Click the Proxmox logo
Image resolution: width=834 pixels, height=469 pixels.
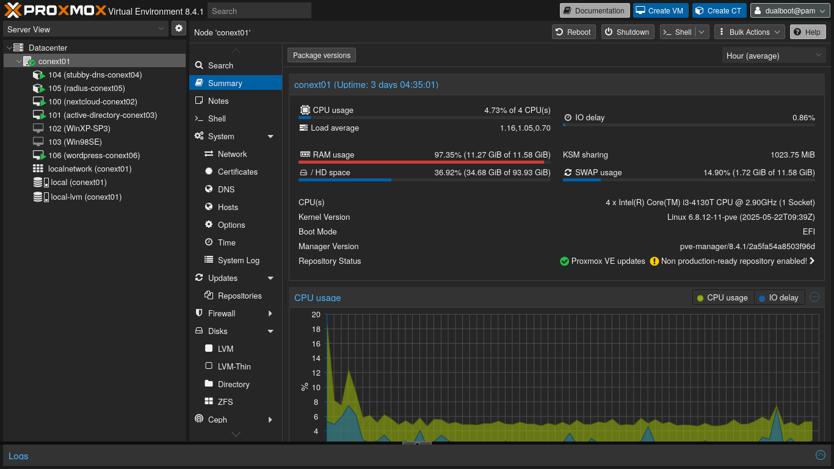coord(55,10)
